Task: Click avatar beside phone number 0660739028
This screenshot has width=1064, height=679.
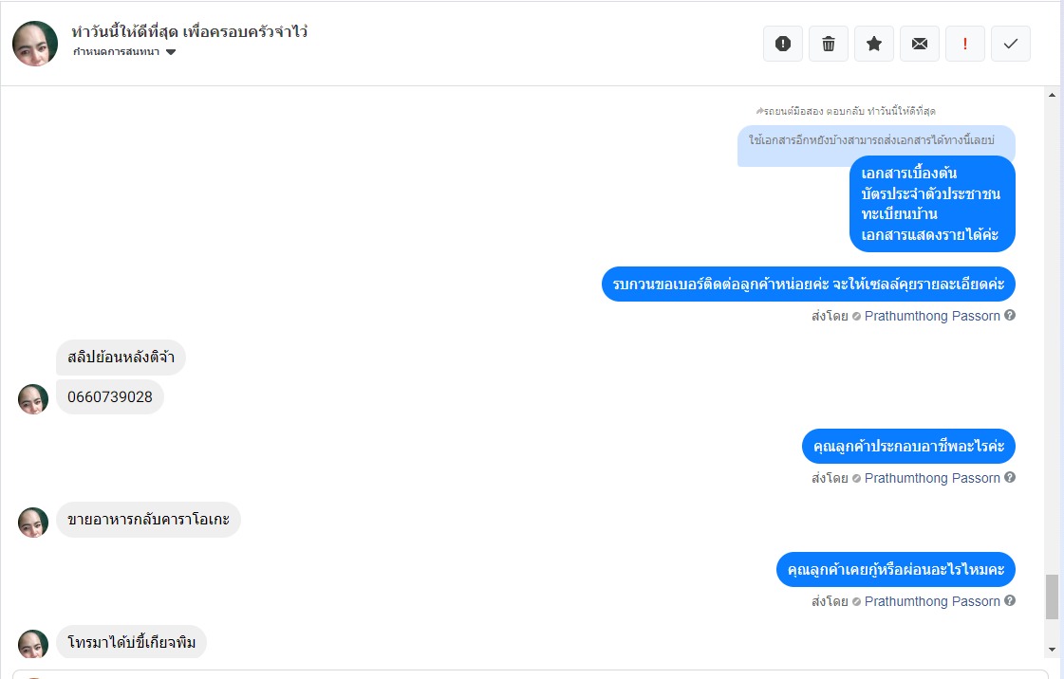Action: point(33,399)
